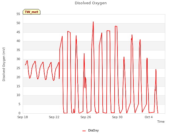Screen dimensions: 182x136
Task: Click the Disolved Oxygen (mV) y-axis label
Action: tap(4, 64)
